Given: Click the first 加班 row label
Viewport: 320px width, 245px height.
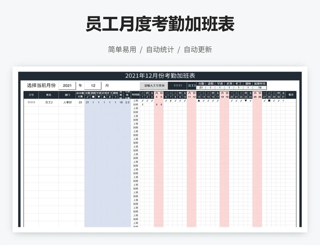Looking at the screenshot, I should point(136,104).
